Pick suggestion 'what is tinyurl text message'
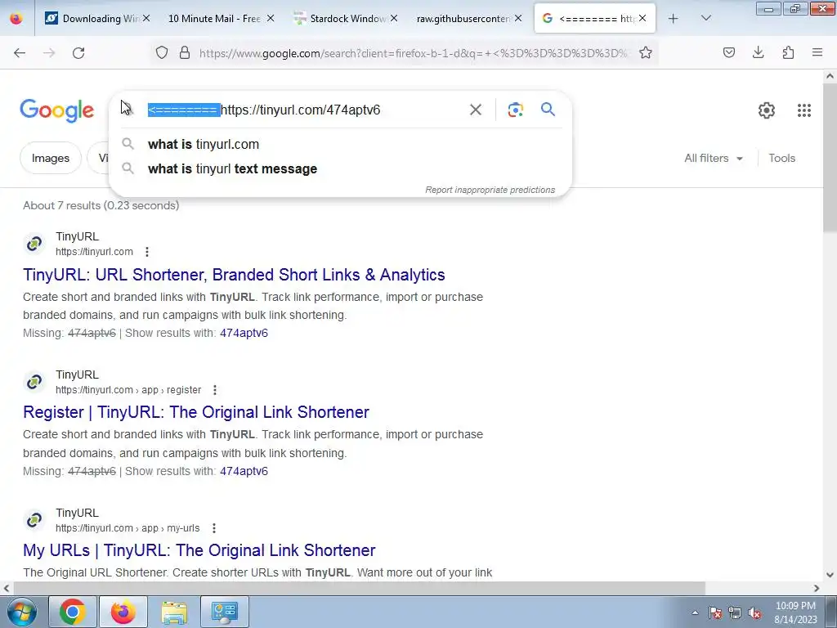 [x=340, y=168]
